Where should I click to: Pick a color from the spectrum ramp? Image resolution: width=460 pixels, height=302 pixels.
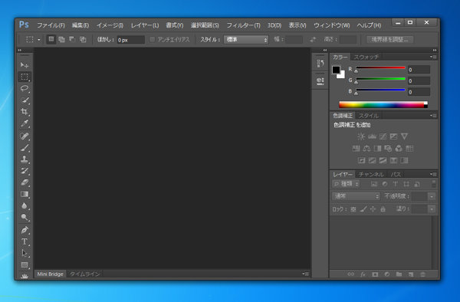[x=383, y=105]
